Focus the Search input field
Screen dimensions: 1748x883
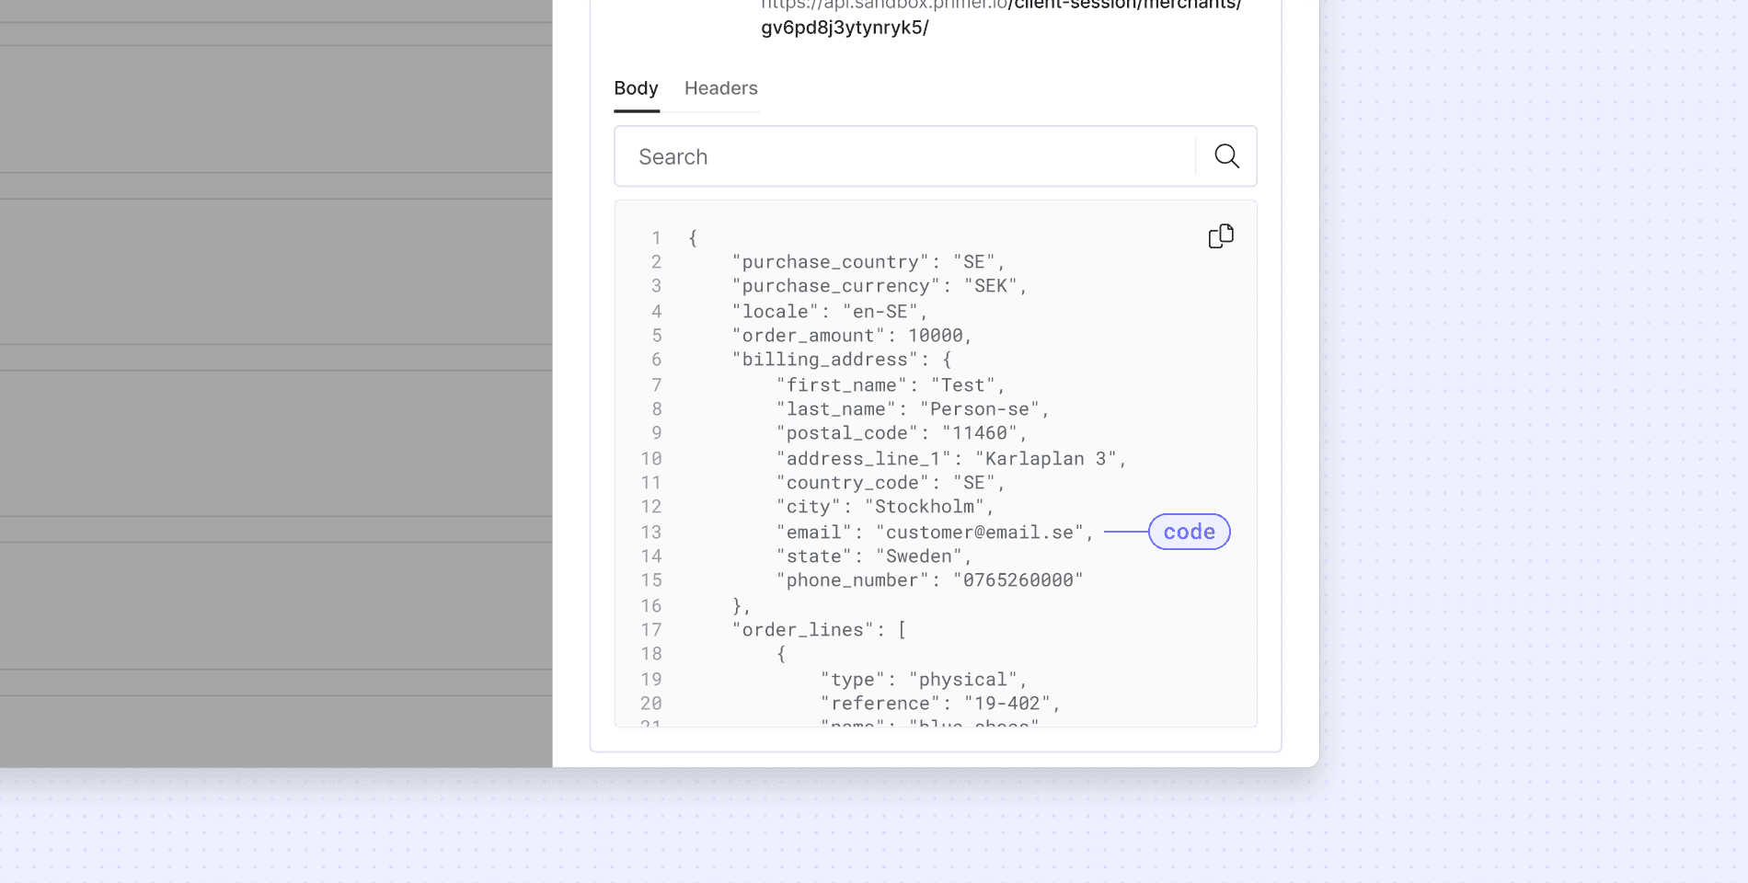pos(904,156)
